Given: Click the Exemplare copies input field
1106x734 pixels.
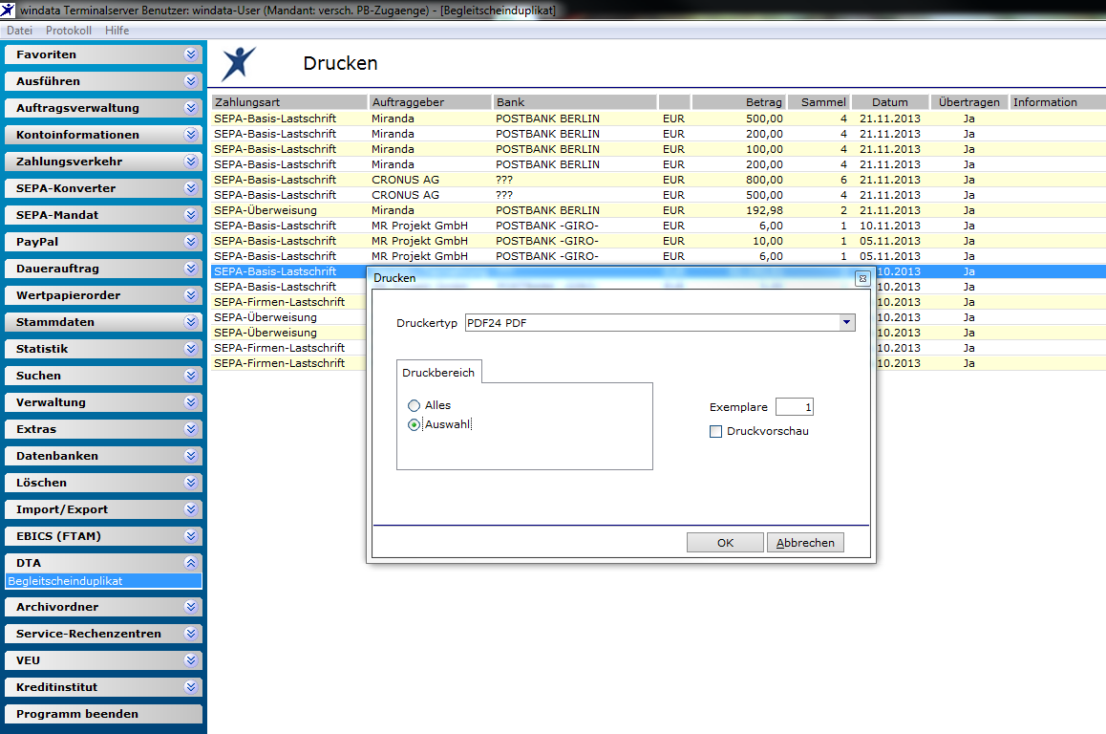Looking at the screenshot, I should (x=795, y=407).
